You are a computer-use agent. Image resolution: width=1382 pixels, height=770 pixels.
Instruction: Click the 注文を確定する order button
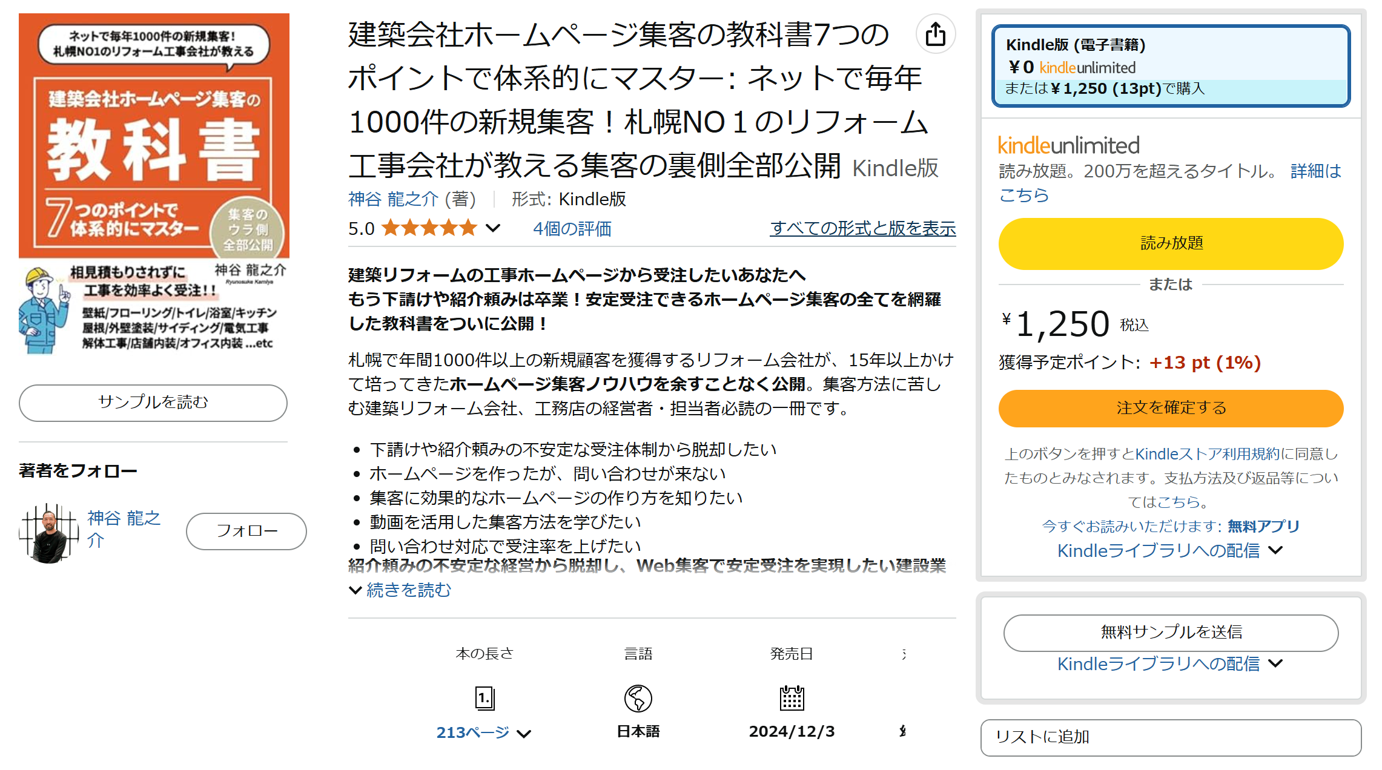tap(1170, 408)
